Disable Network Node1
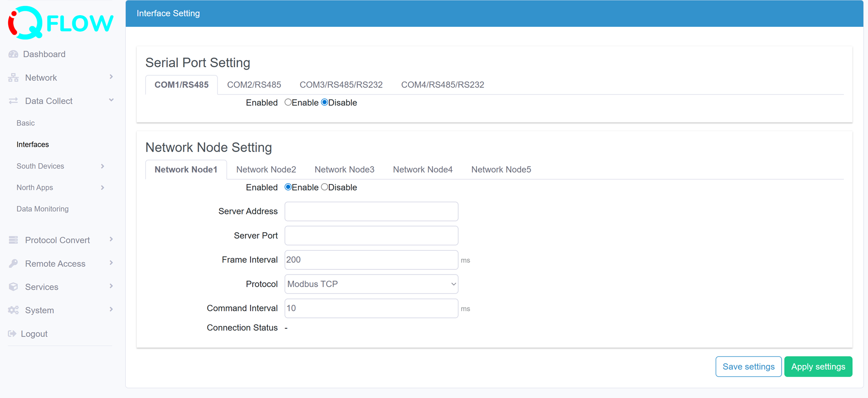This screenshot has width=868, height=398. coord(325,187)
